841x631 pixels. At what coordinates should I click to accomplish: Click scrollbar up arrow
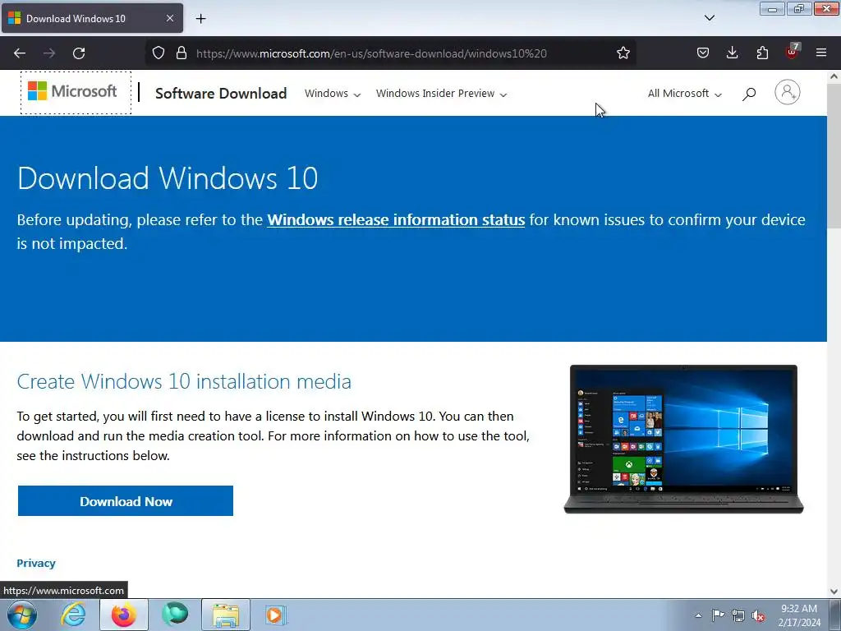point(834,76)
